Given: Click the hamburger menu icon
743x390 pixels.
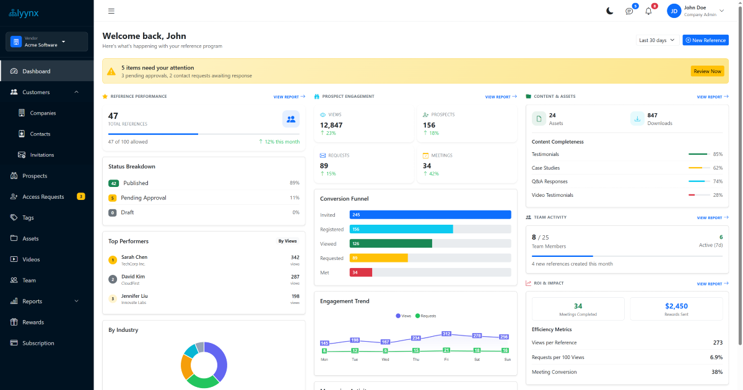Looking at the screenshot, I should [x=111, y=11].
